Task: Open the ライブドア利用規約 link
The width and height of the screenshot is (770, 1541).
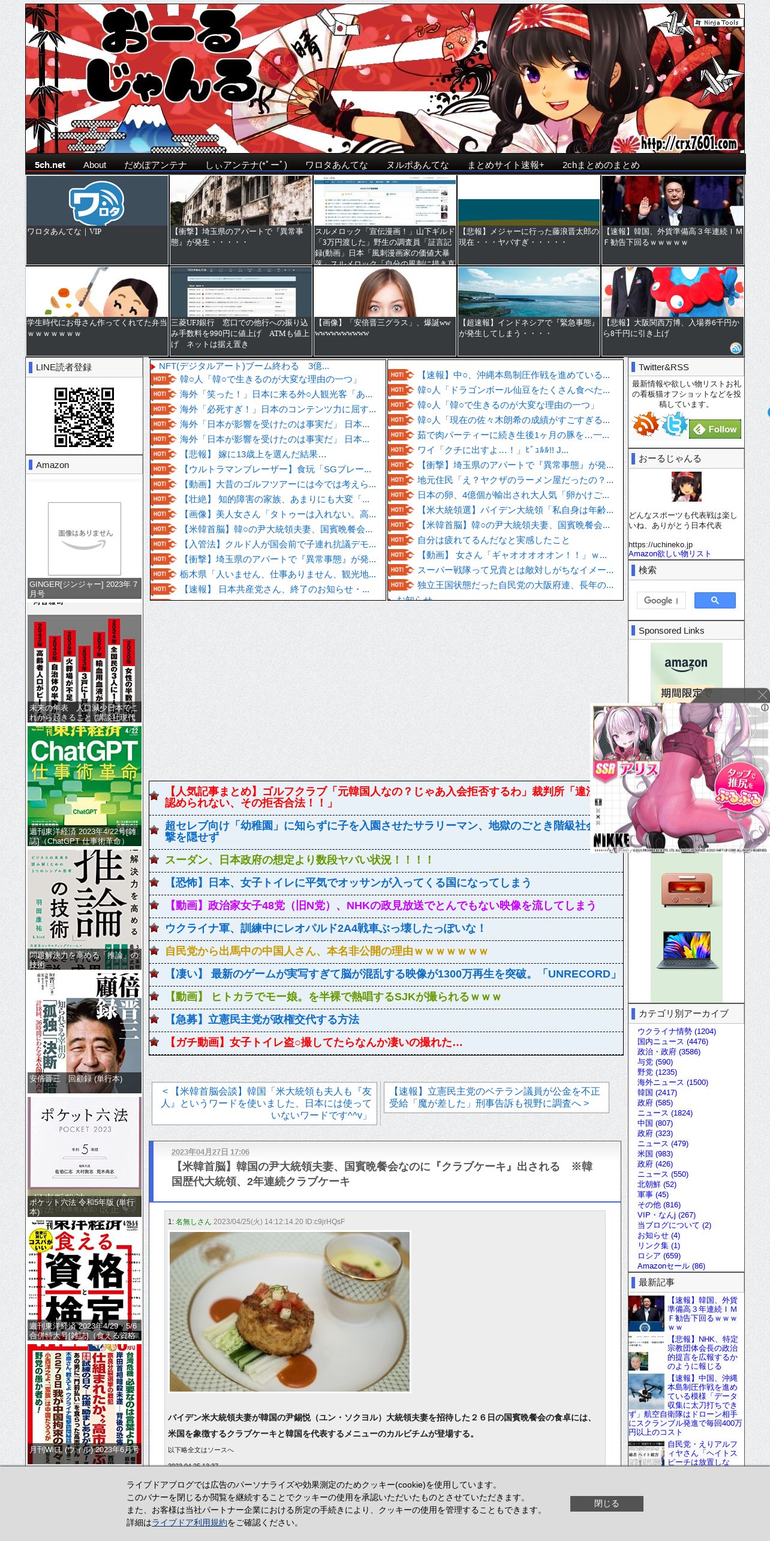Action: tap(190, 1522)
